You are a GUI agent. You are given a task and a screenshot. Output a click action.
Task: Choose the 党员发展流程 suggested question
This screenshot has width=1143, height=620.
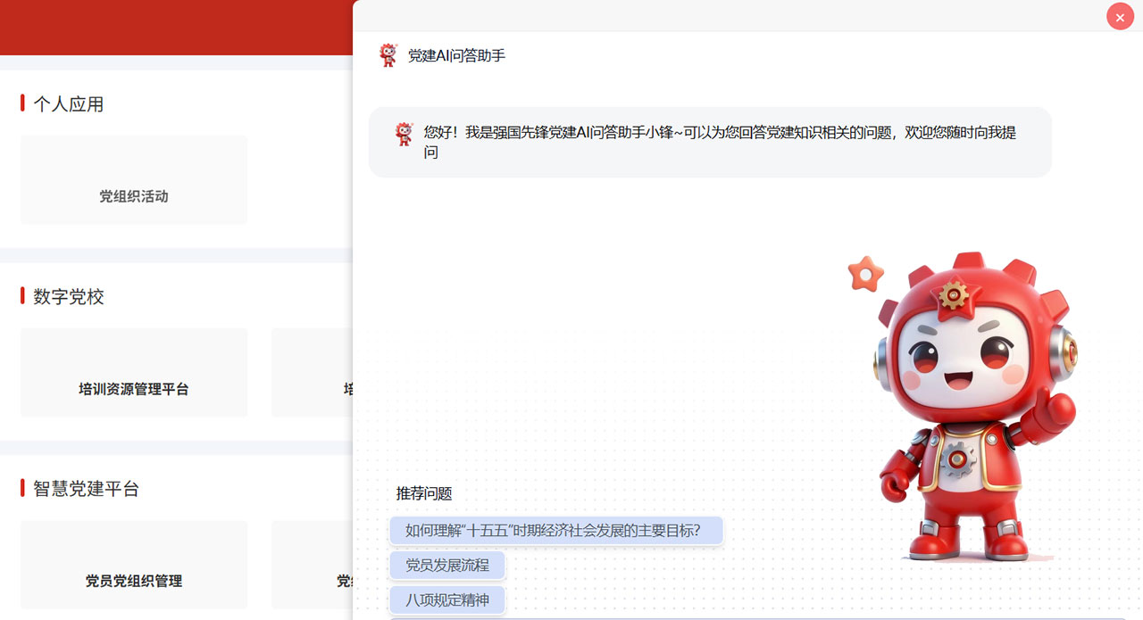tap(447, 565)
